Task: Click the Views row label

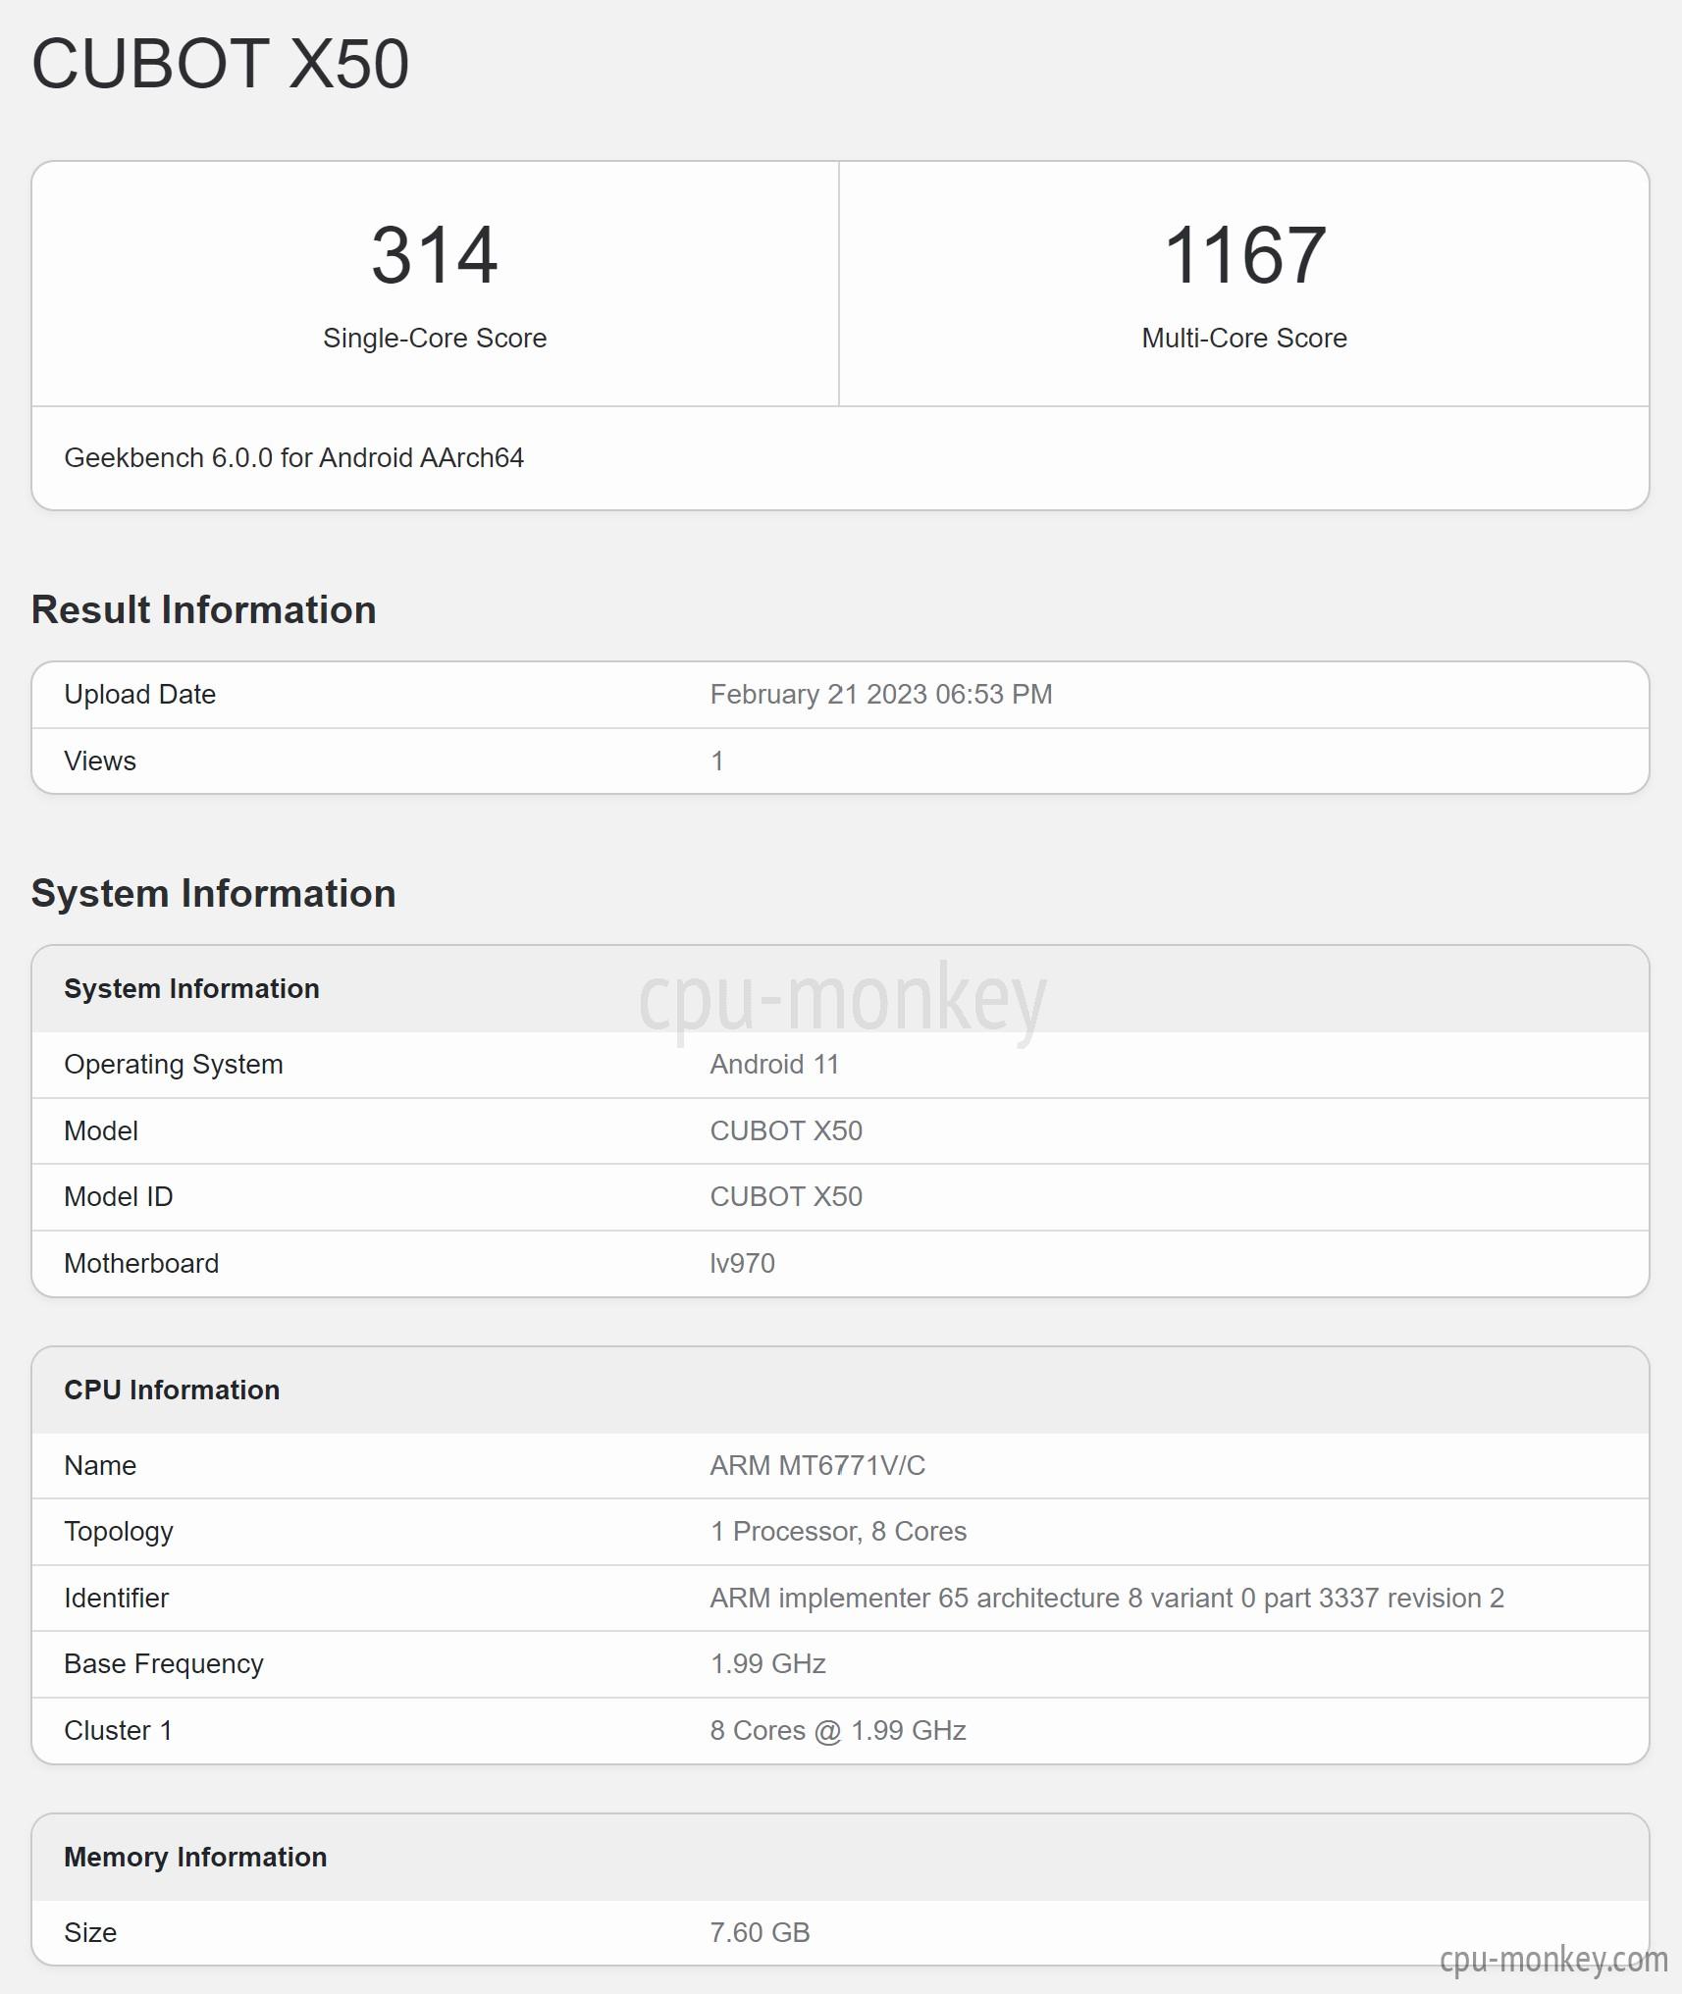Action: [x=100, y=761]
